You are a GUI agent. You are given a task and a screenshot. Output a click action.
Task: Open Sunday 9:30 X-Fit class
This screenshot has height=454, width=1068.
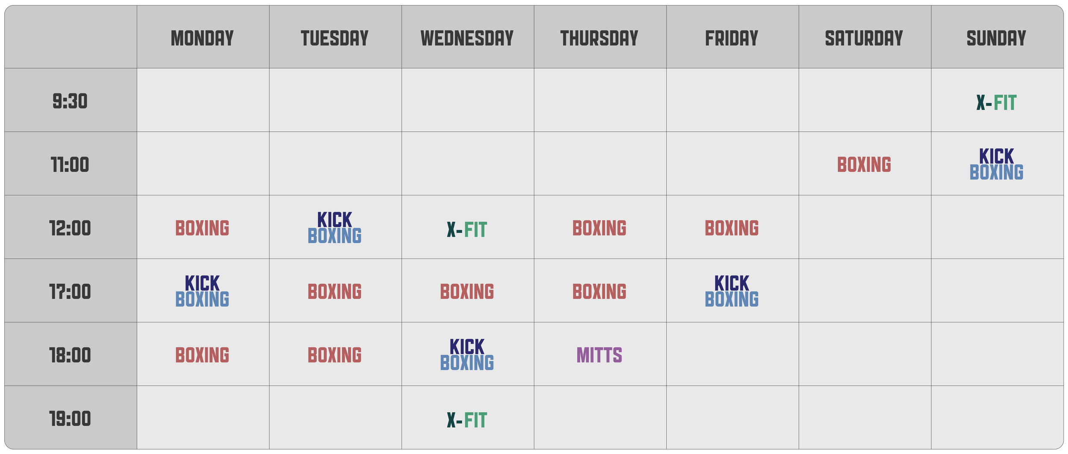coord(997,103)
